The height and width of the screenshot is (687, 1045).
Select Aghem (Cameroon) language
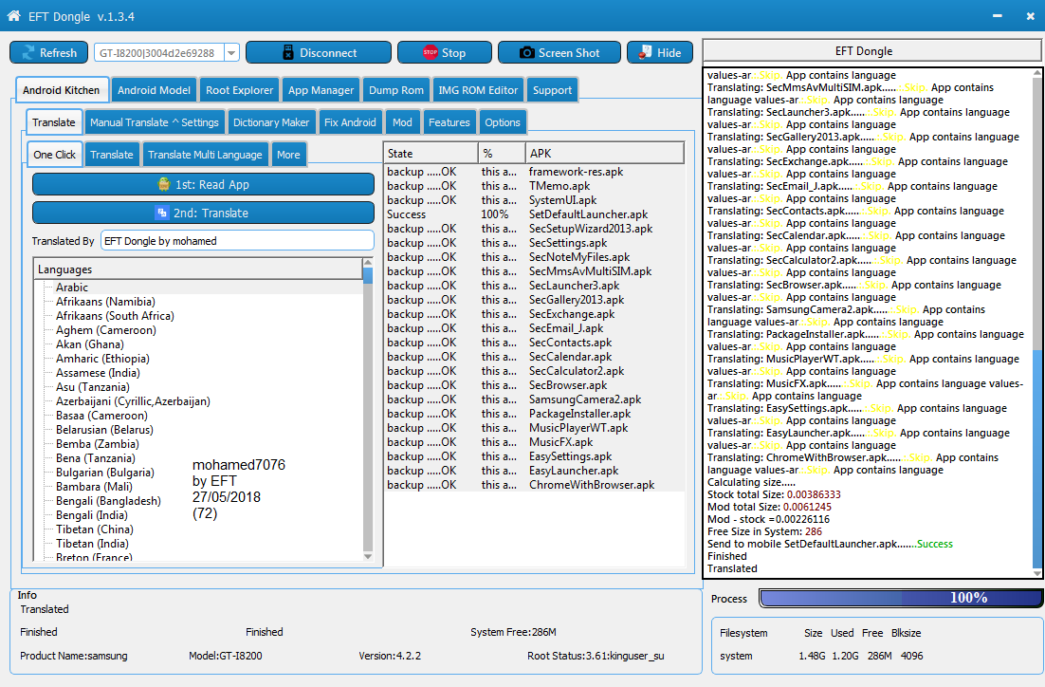coord(106,330)
